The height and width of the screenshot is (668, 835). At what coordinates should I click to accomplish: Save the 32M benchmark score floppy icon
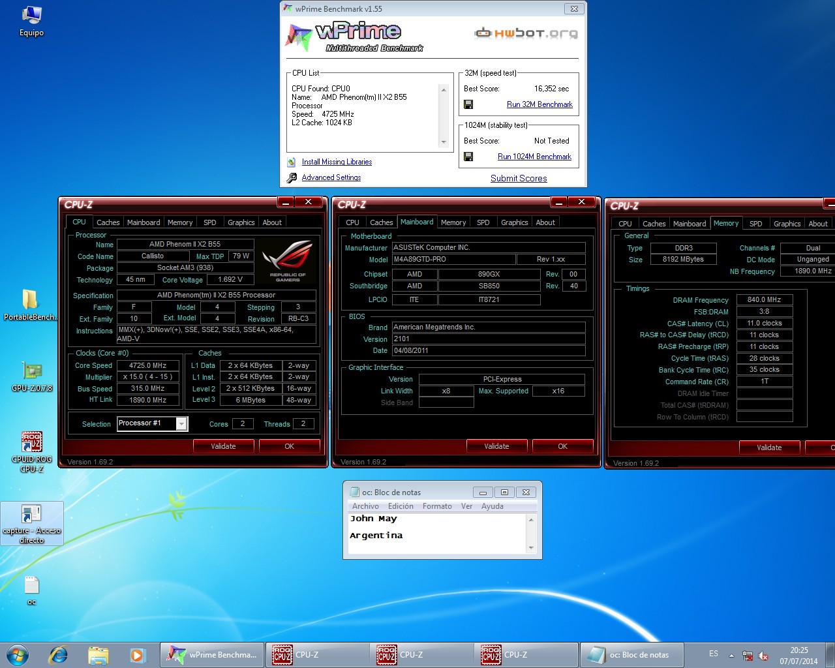pyautogui.click(x=468, y=104)
